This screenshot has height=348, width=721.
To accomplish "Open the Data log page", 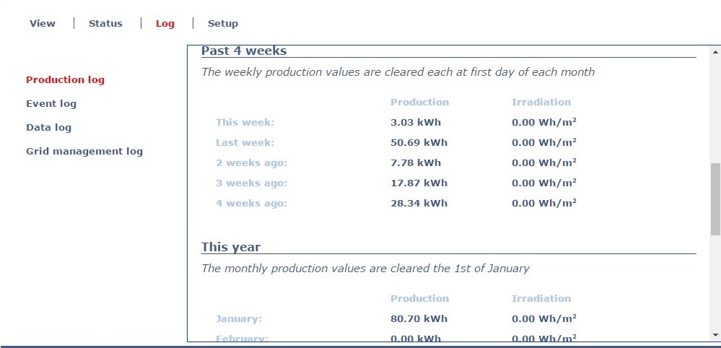I will (x=49, y=127).
